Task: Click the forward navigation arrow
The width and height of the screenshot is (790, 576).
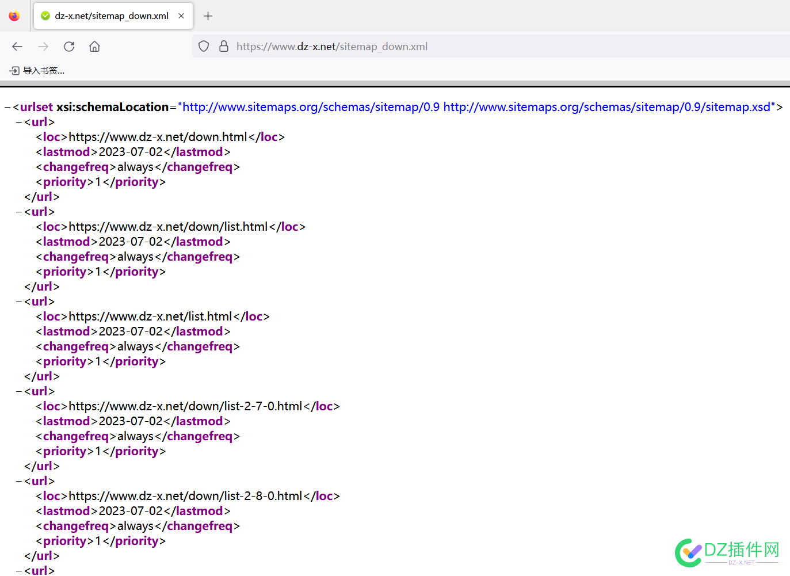Action: point(43,47)
